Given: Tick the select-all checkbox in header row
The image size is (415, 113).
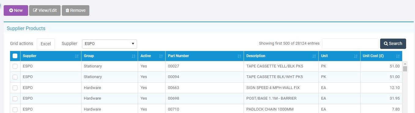Looking at the screenshot, I should pos(15,56).
